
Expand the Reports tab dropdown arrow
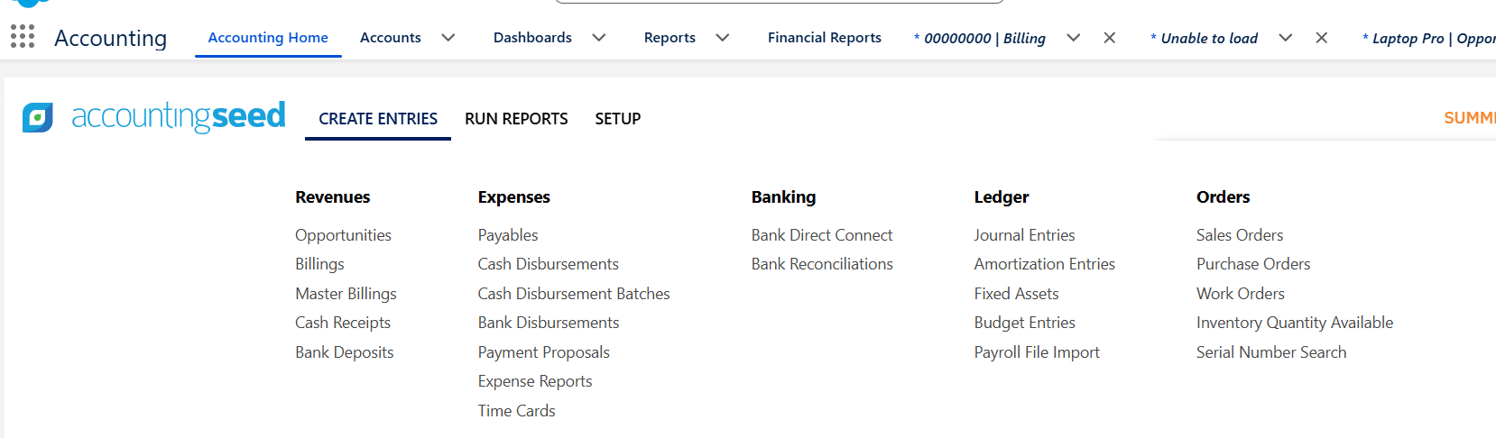[722, 38]
